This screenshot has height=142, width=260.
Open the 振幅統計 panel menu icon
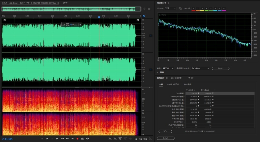tap(167, 78)
